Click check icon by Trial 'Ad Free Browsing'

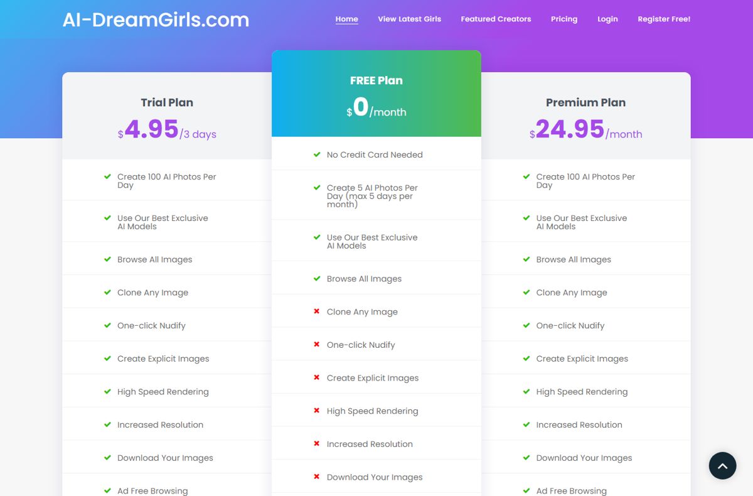(107, 491)
